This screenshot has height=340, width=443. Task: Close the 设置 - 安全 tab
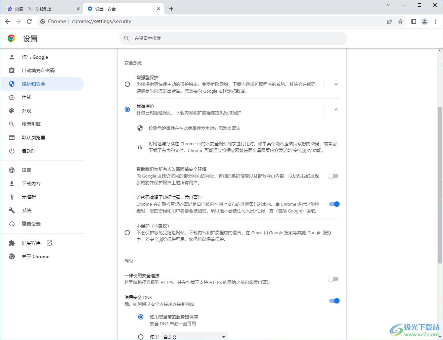(159, 9)
